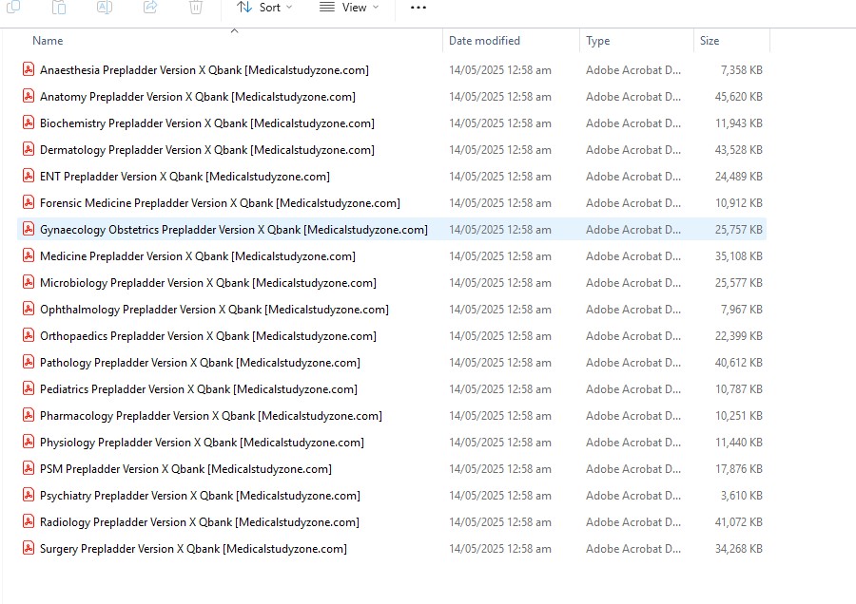
Task: Click the 45,620 KB size value
Action: [x=739, y=97]
